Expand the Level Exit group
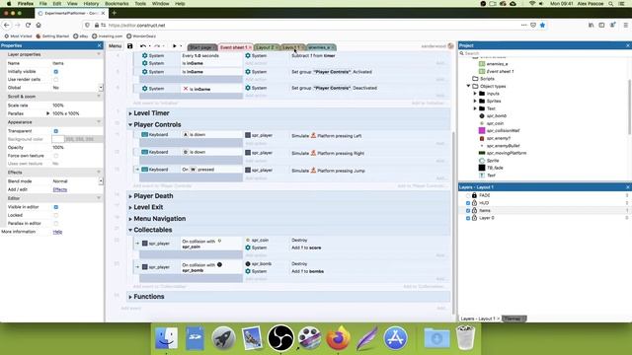 pos(130,208)
